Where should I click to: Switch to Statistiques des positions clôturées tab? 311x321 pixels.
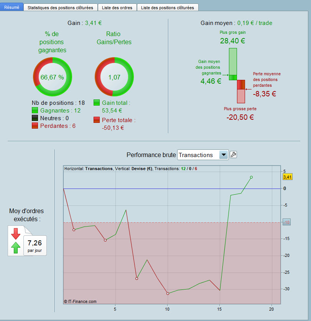click(60, 8)
